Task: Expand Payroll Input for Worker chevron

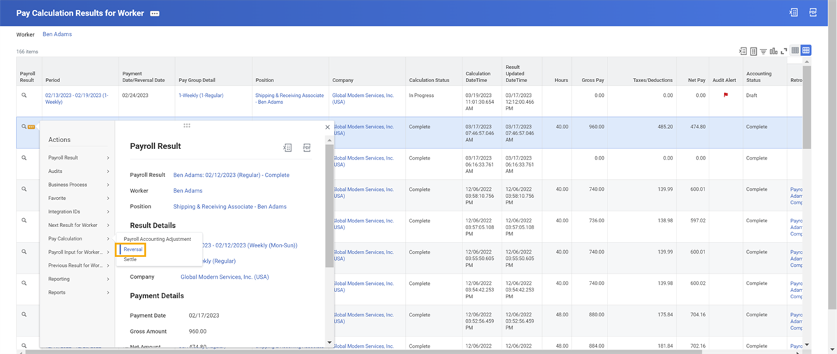Action: [x=108, y=252]
